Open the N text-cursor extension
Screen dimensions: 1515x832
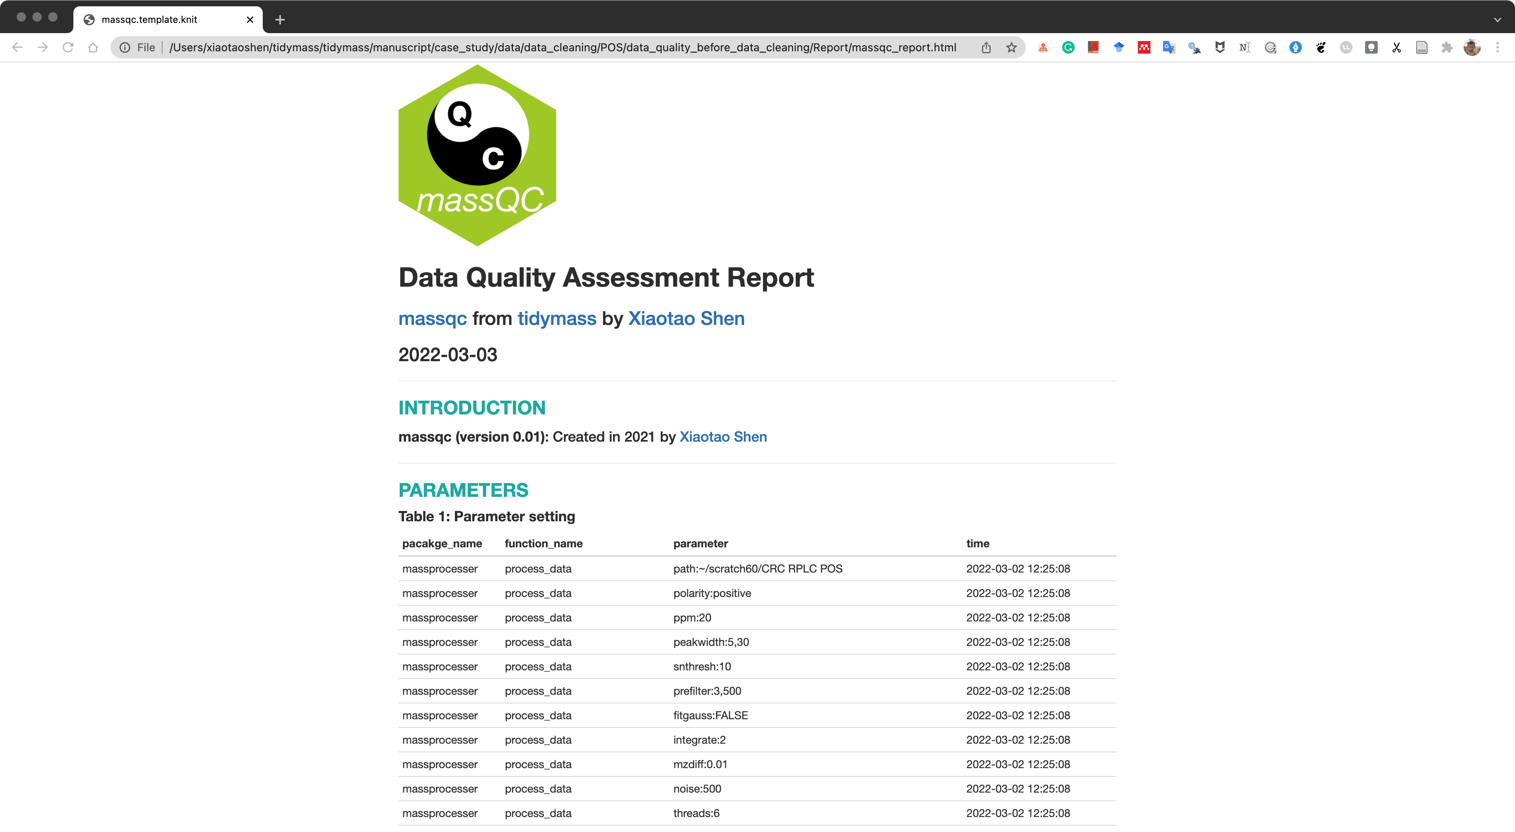[1245, 48]
